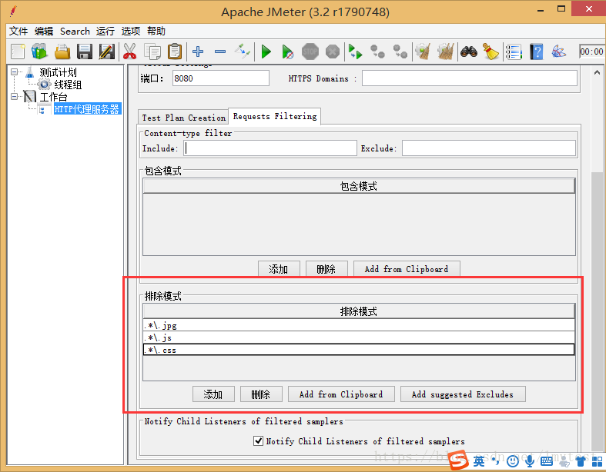Select the .*\.jpg exclude row
The image size is (606, 472).
(x=359, y=325)
